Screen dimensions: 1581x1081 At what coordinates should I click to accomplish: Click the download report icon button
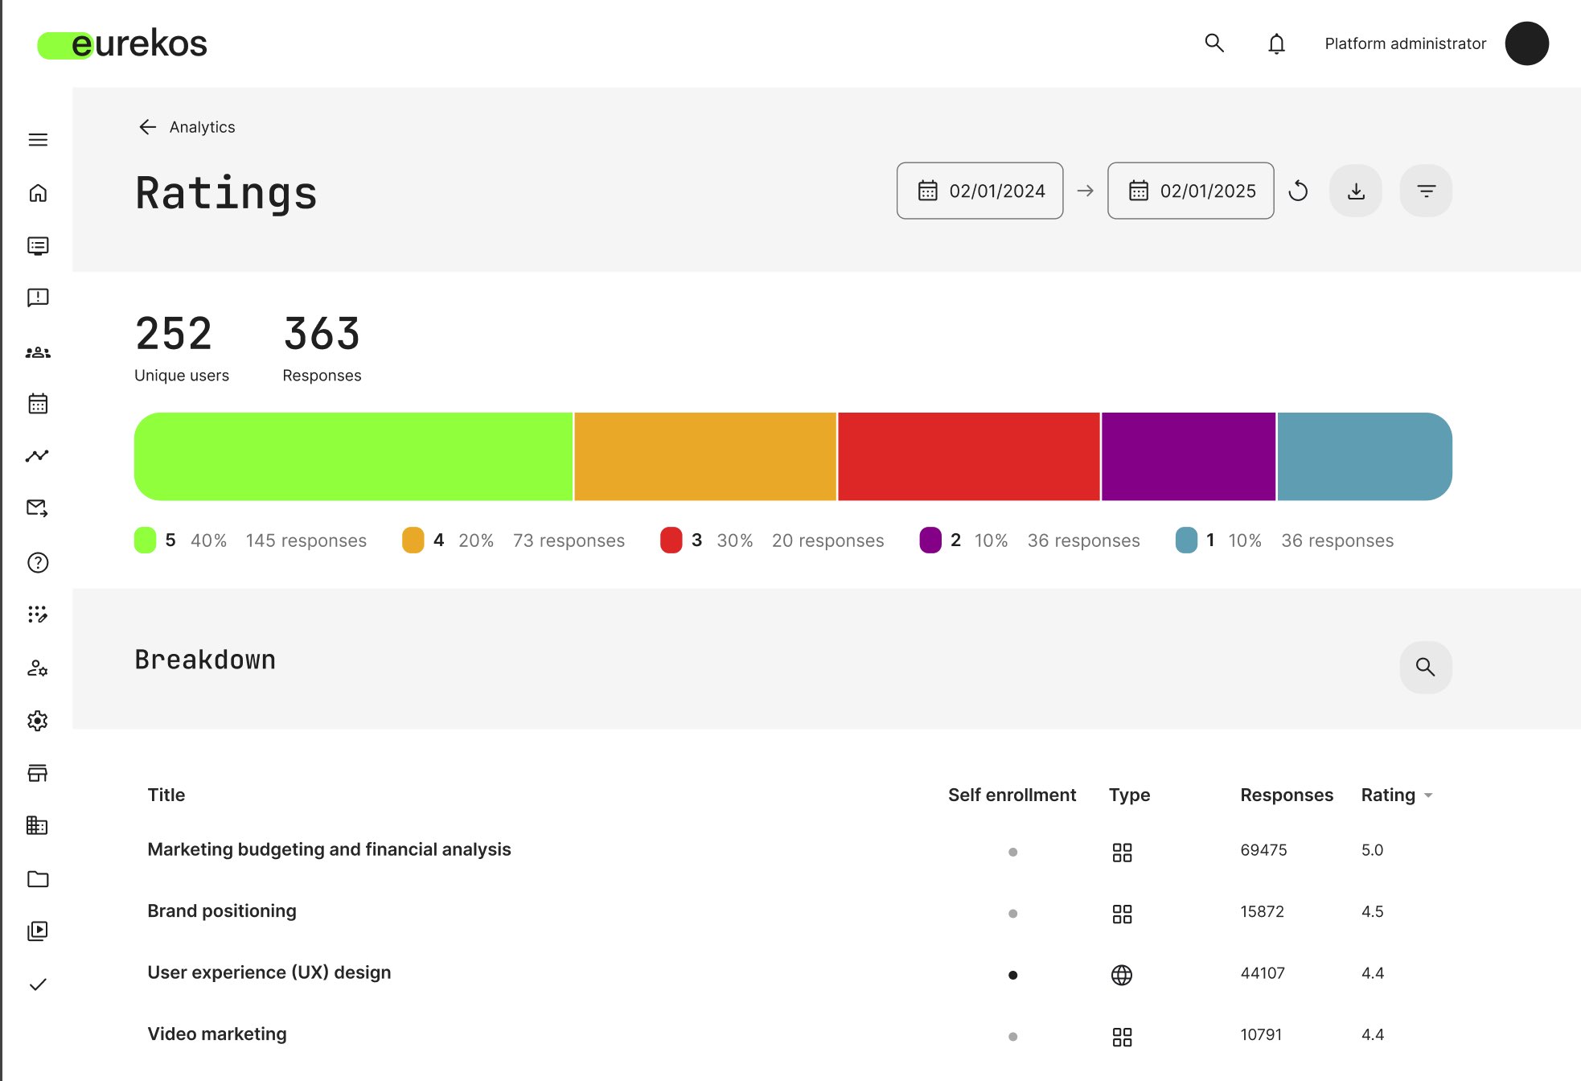[x=1356, y=191]
